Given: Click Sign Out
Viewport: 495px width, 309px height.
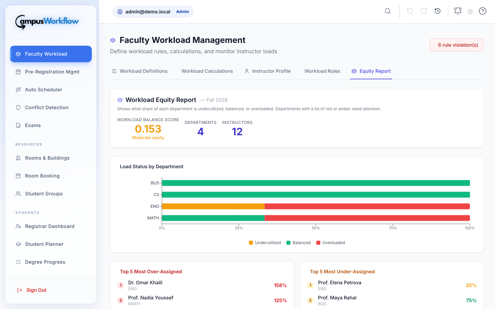Looking at the screenshot, I should pyautogui.click(x=32, y=290).
